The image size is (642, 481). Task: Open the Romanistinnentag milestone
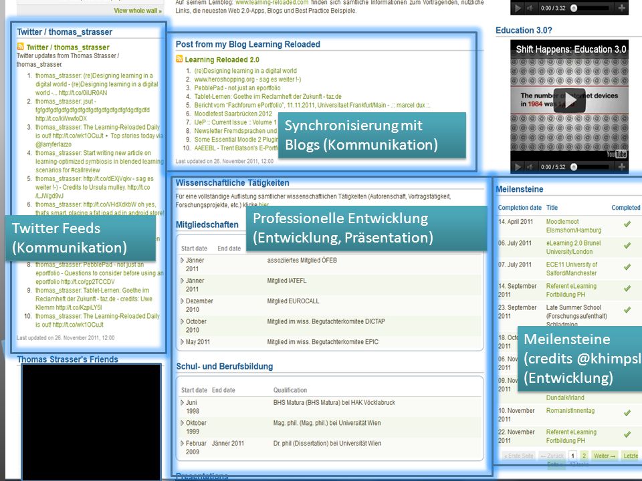click(x=570, y=410)
